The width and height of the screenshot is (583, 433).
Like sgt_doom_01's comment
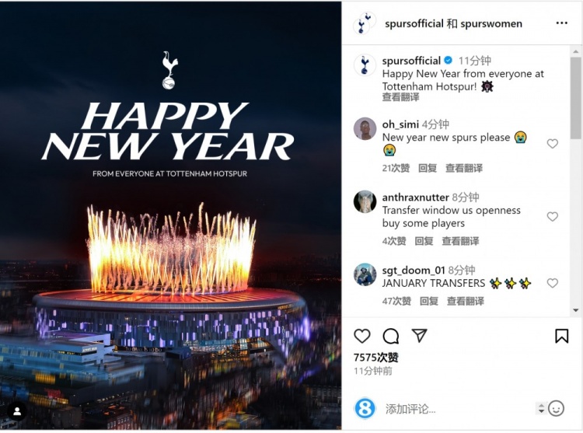553,283
